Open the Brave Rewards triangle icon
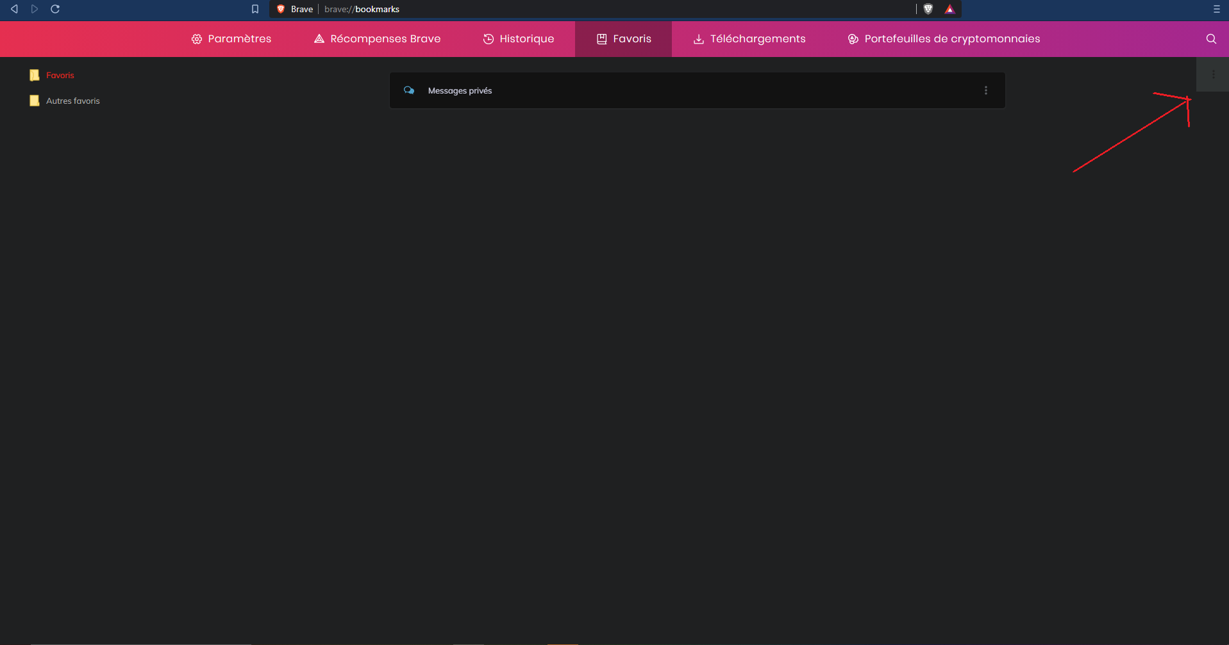The width and height of the screenshot is (1229, 645). click(949, 9)
